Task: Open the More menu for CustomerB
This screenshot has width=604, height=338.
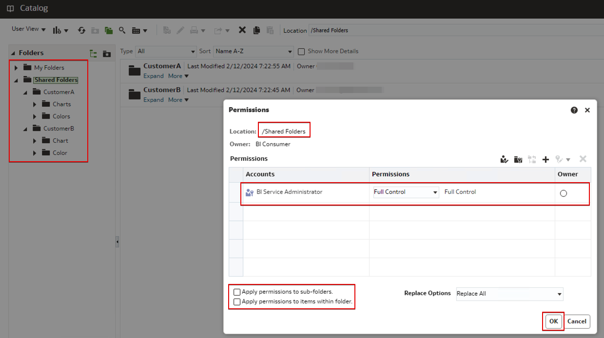Action: click(x=178, y=100)
